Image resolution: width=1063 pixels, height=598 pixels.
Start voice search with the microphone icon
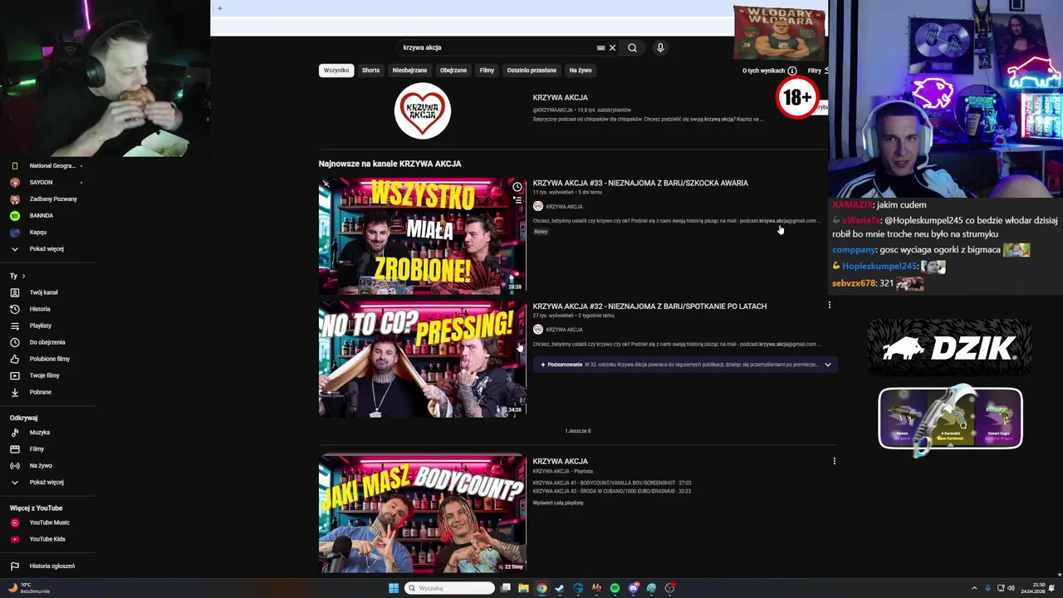pos(660,47)
